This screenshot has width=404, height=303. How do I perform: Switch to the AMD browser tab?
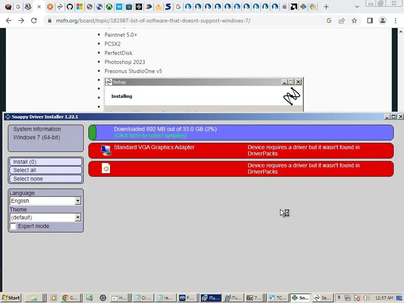tap(294, 7)
